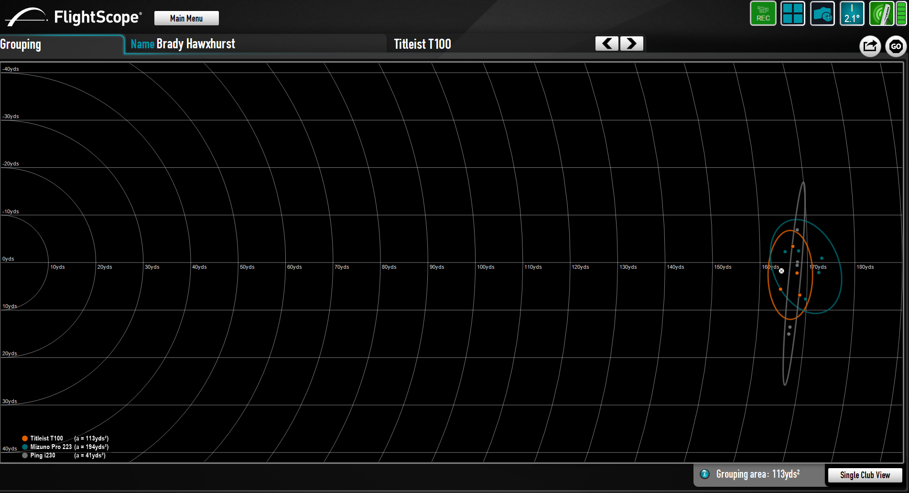Select the Grouping tab
Screen dimensions: 909x493
click(x=61, y=44)
